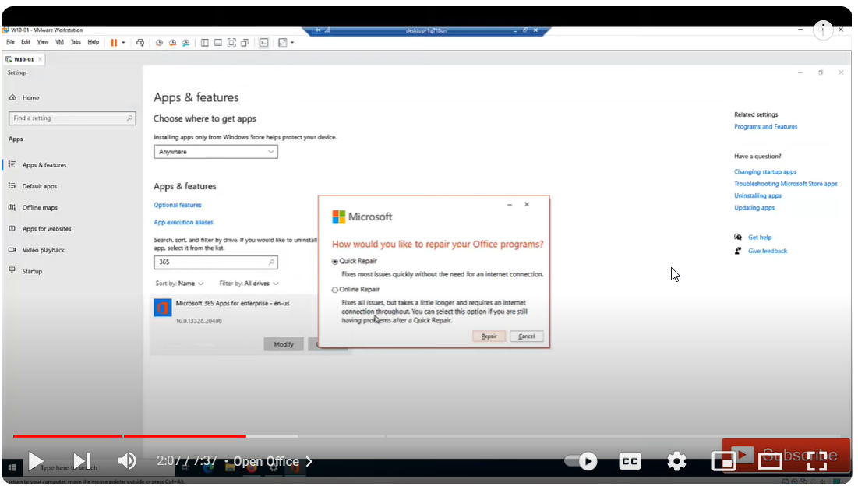Mute the video volume

(126, 461)
